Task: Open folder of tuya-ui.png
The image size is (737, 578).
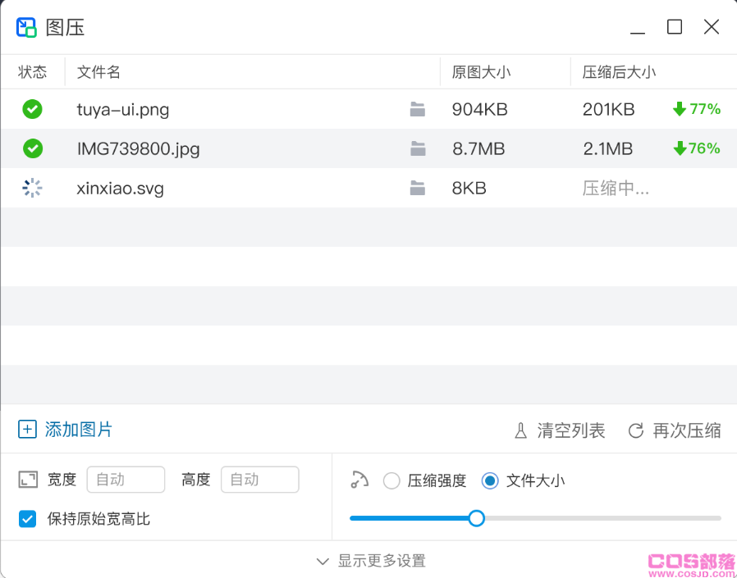Action: click(418, 109)
